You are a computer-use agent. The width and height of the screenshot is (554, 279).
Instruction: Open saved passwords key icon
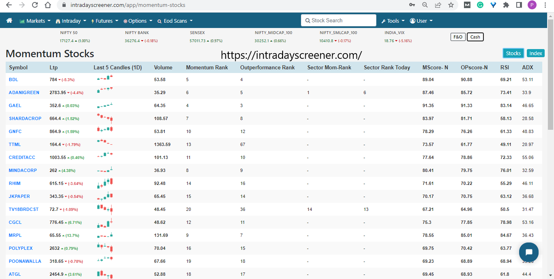pyautogui.click(x=412, y=5)
